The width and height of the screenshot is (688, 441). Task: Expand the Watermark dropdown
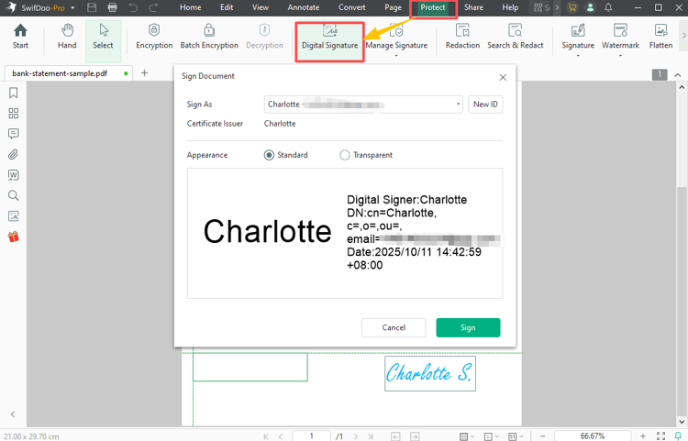pos(620,56)
